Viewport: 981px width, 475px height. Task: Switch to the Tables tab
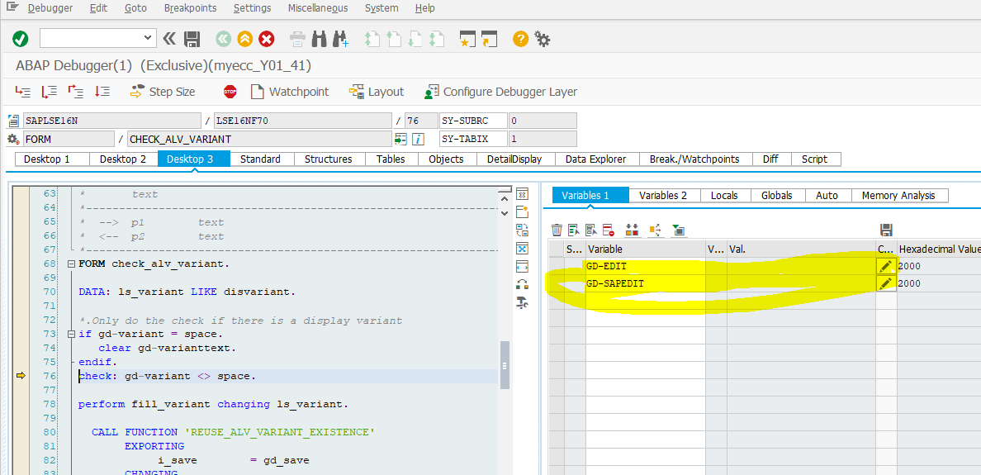[391, 159]
